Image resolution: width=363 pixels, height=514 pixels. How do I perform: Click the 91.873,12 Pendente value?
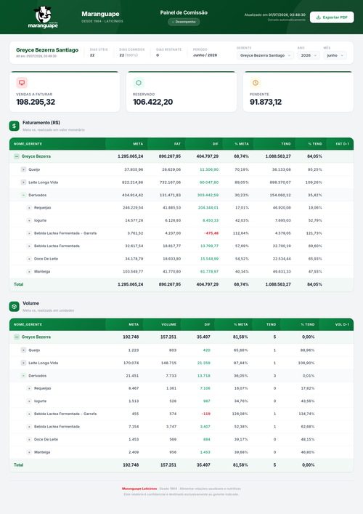tap(266, 102)
